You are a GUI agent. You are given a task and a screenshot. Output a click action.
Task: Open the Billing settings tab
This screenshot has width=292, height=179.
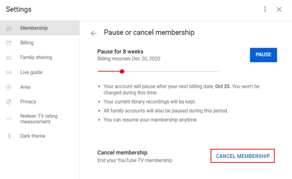[27, 43]
